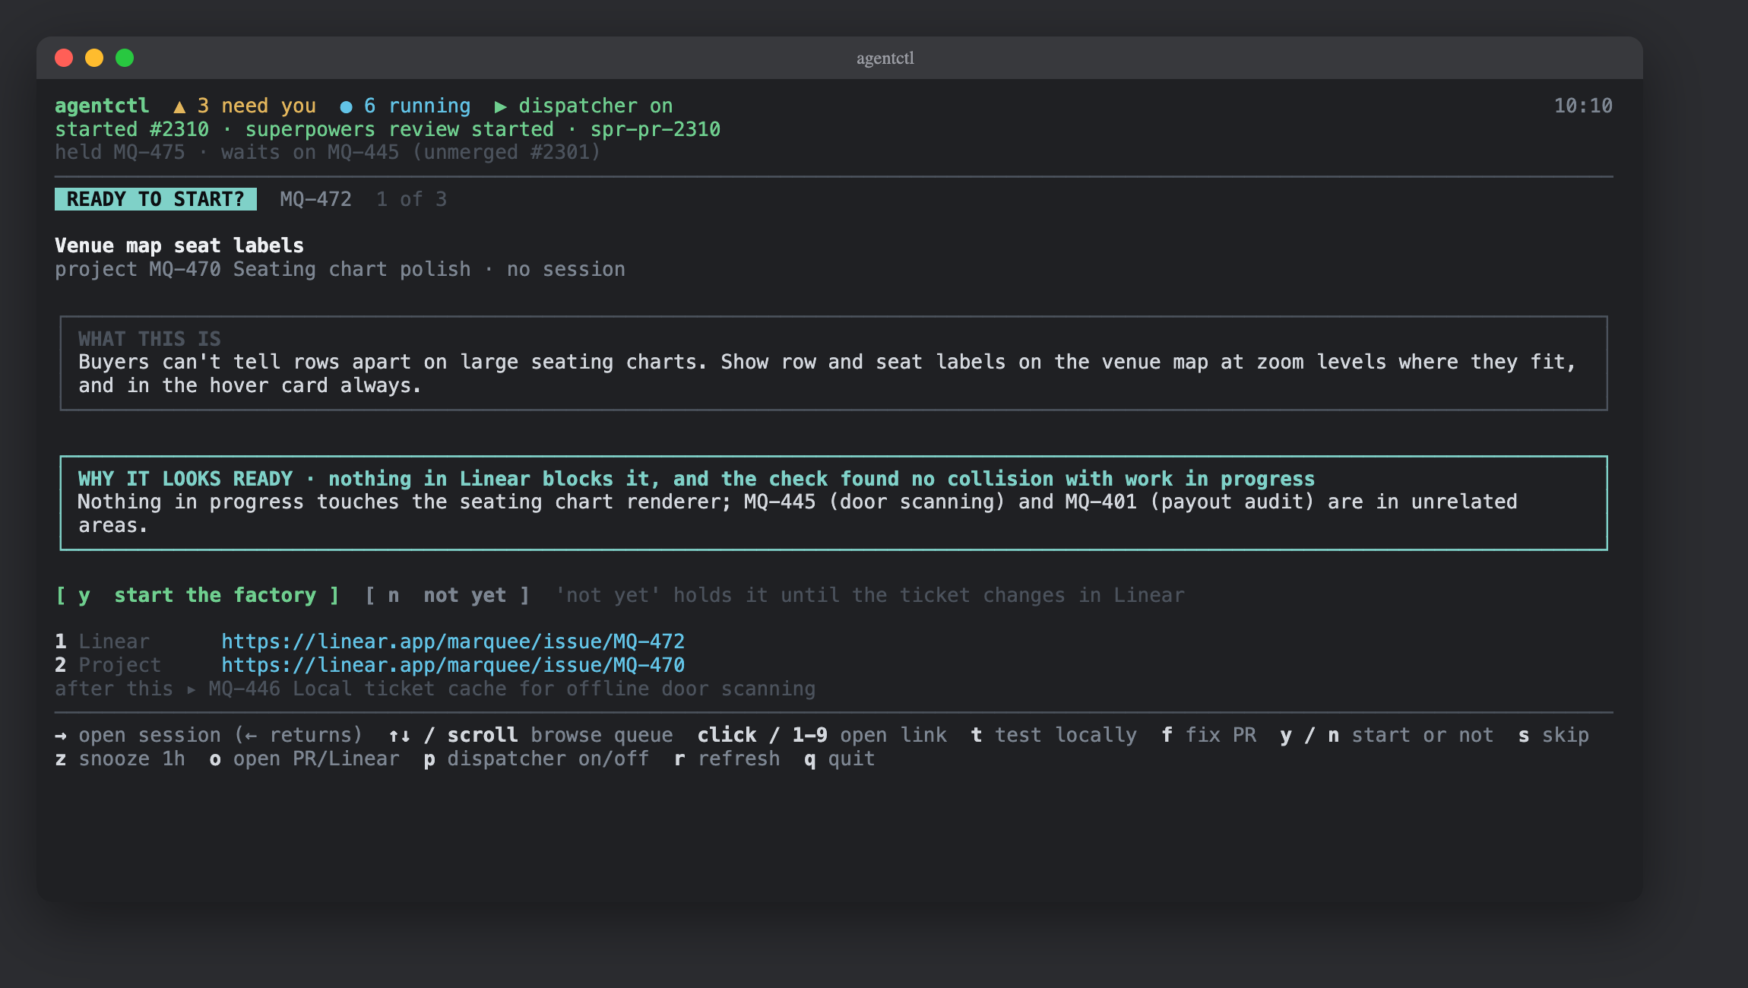Click the 'after this ▸ MQ-446' line
The height and width of the screenshot is (988, 1748).
(435, 689)
